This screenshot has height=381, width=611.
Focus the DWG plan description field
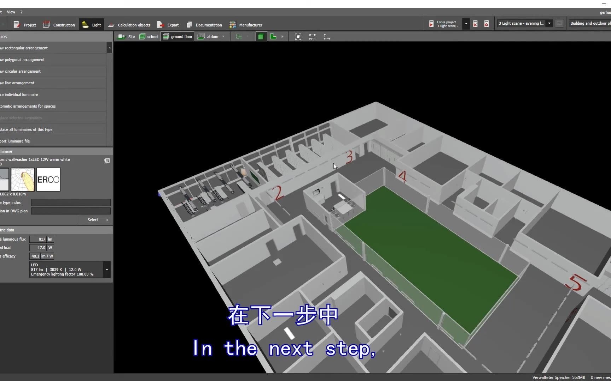[71, 211]
